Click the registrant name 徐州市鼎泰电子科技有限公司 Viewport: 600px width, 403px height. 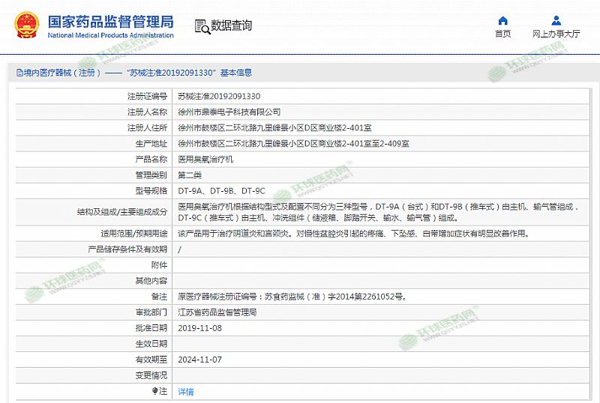234,112
